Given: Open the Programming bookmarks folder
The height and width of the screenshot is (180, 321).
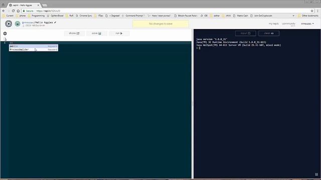Looking at the screenshot, I should pyautogui.click(x=36, y=15).
